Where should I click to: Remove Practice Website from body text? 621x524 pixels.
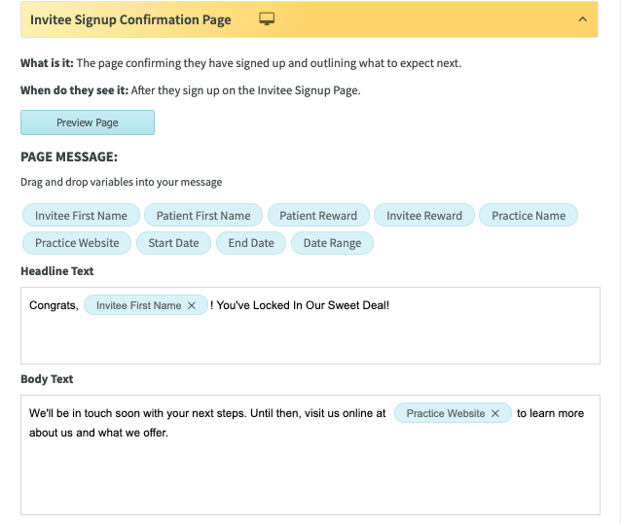[x=495, y=413]
